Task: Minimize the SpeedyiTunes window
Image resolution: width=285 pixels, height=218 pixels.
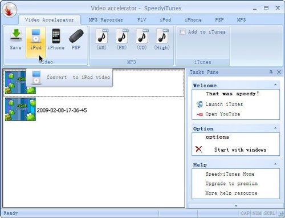Action: coord(255,9)
